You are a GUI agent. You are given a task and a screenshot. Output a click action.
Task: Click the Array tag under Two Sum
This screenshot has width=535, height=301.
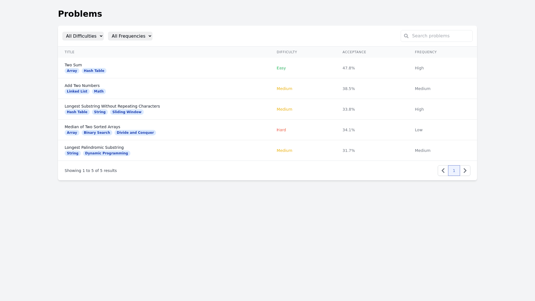pos(72,71)
